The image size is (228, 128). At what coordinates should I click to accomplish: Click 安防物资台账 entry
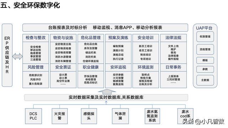[63, 44]
